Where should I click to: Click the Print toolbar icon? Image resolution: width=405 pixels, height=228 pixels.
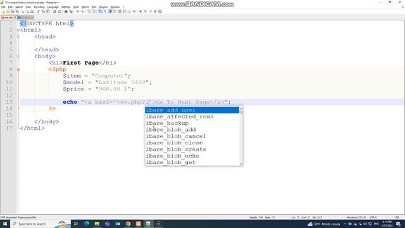click(32, 11)
